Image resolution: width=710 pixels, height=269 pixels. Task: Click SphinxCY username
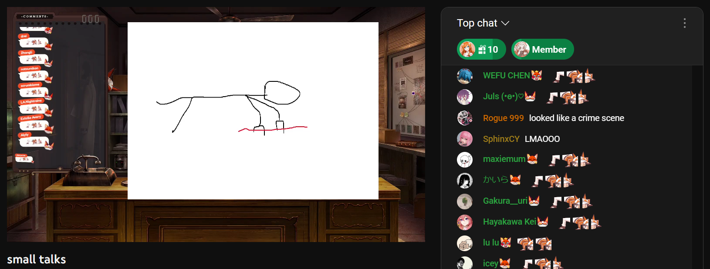(501, 139)
